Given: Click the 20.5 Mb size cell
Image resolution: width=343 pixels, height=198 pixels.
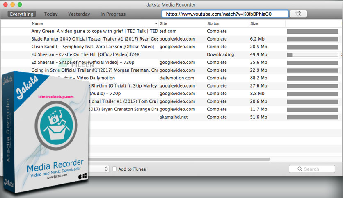Looking at the screenshot, I should 258,47.
